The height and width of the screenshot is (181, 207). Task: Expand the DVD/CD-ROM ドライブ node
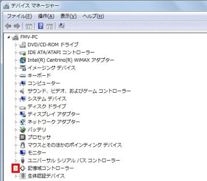coord(16,45)
